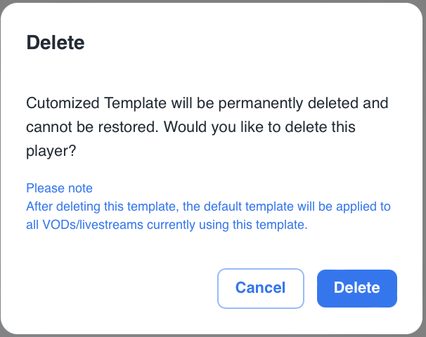
Task: Click the word 'player?' in the message
Action: tap(51, 151)
